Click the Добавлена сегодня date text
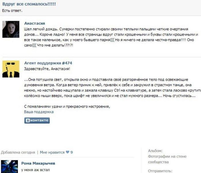This screenshot has height=173, width=201. [x=18, y=152]
